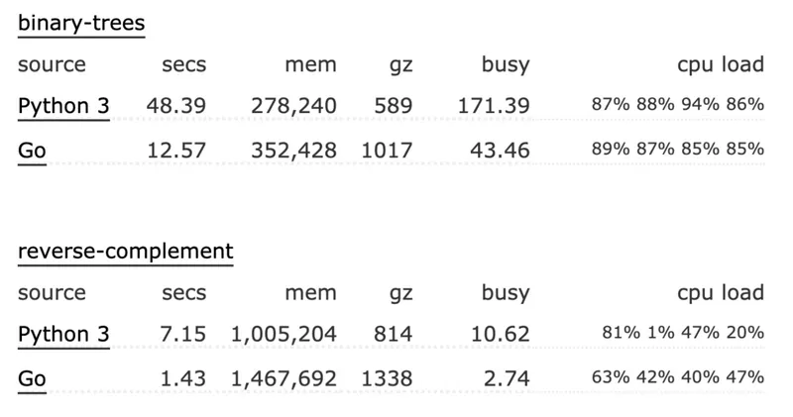
Task: Click cpu load header in binary-trees table
Action: (x=721, y=65)
